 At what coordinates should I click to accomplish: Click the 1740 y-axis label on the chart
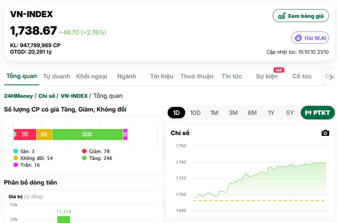point(181,162)
